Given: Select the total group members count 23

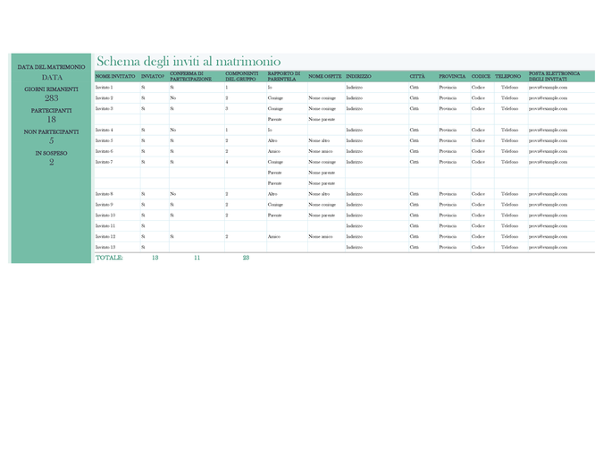Looking at the screenshot, I should click(x=247, y=258).
